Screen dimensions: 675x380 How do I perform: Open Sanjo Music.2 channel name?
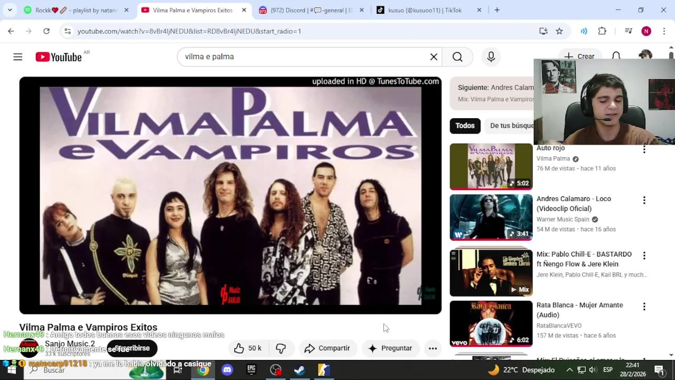tap(70, 344)
